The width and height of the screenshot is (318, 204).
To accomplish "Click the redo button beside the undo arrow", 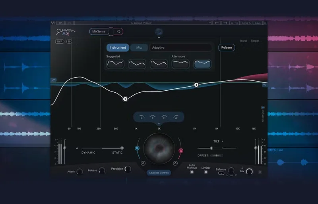I will 70,23.
